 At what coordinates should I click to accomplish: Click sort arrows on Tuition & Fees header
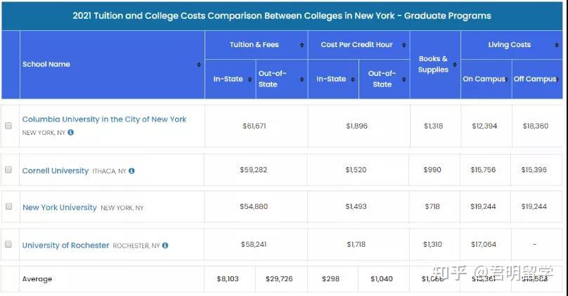(x=302, y=45)
